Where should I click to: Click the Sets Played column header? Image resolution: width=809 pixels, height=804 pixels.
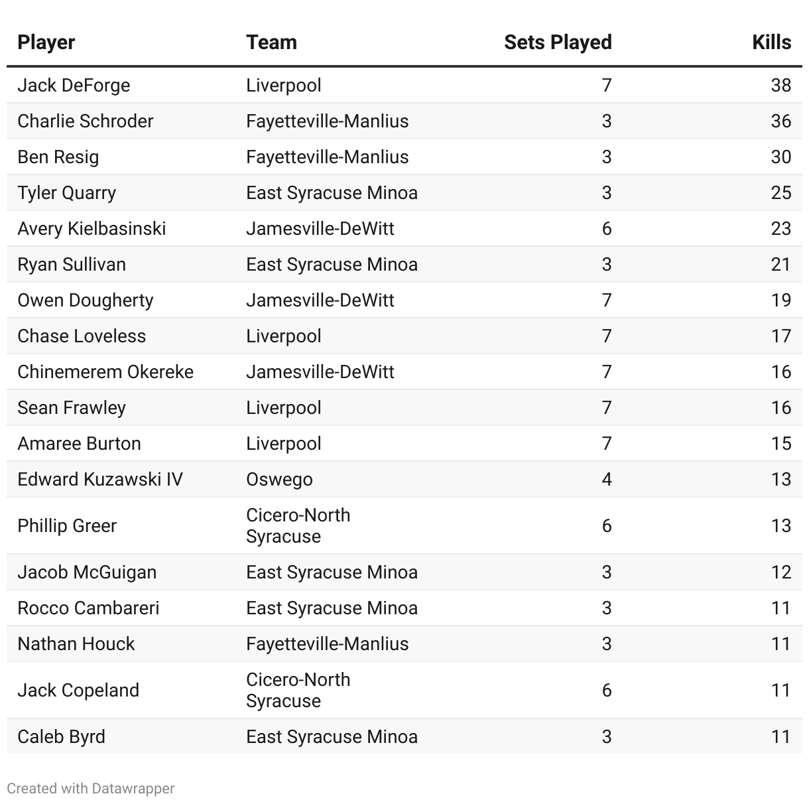[x=557, y=42]
